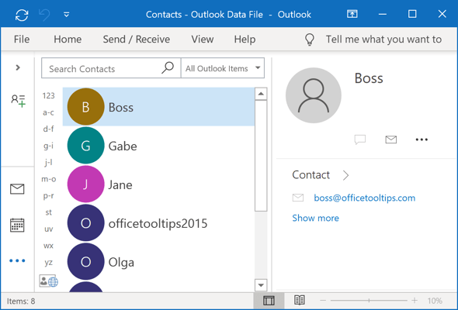Jump to d-f in the contact index
This screenshot has height=310, width=458.
pyautogui.click(x=48, y=129)
